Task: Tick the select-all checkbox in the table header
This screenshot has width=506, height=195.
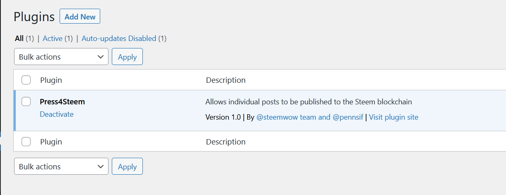Action: click(26, 80)
